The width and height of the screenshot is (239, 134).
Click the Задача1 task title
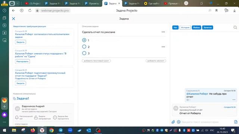[23, 98]
